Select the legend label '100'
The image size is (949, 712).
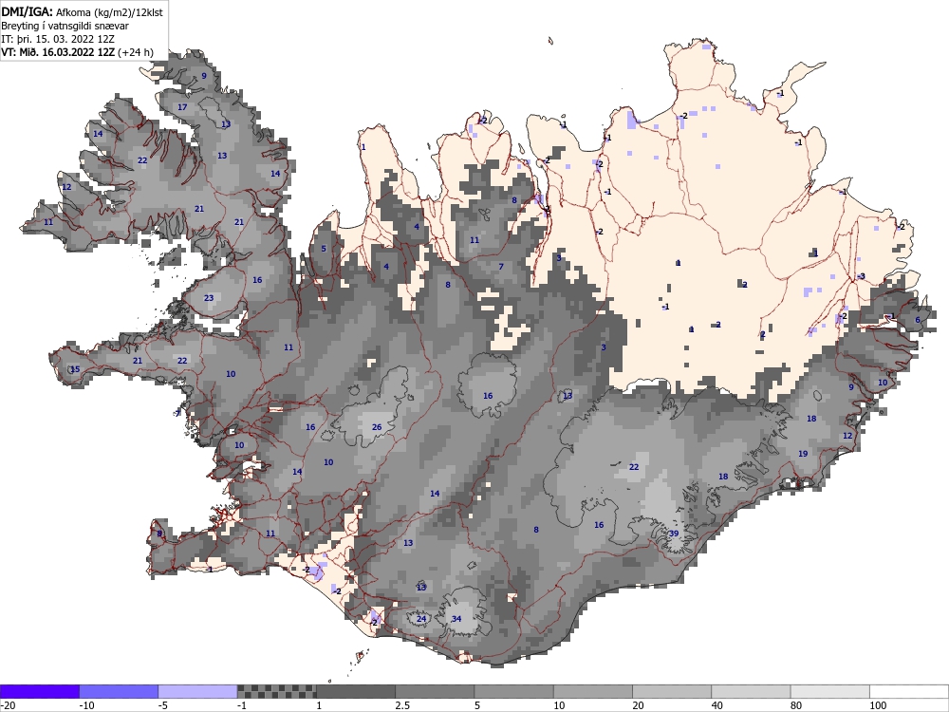pyautogui.click(x=878, y=706)
